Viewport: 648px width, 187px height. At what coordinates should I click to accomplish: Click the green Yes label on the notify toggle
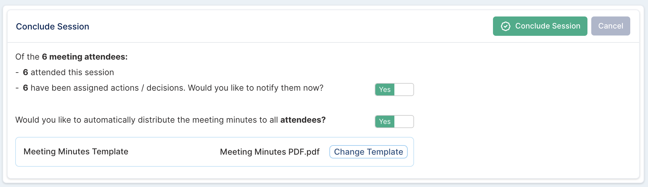coord(385,89)
